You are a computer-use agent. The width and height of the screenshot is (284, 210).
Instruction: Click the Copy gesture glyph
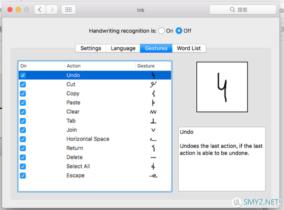153,94
